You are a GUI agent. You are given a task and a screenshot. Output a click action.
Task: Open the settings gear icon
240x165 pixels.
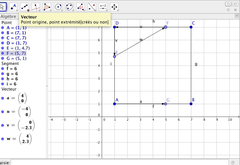[x=235, y=10]
